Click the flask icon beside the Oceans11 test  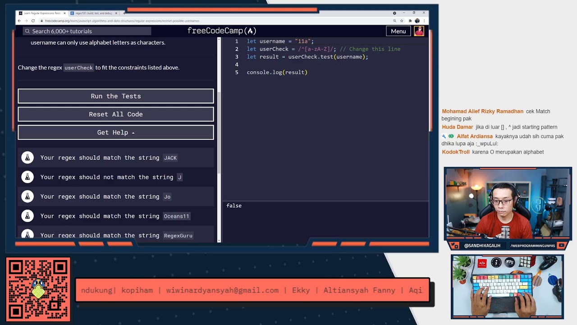tap(27, 216)
